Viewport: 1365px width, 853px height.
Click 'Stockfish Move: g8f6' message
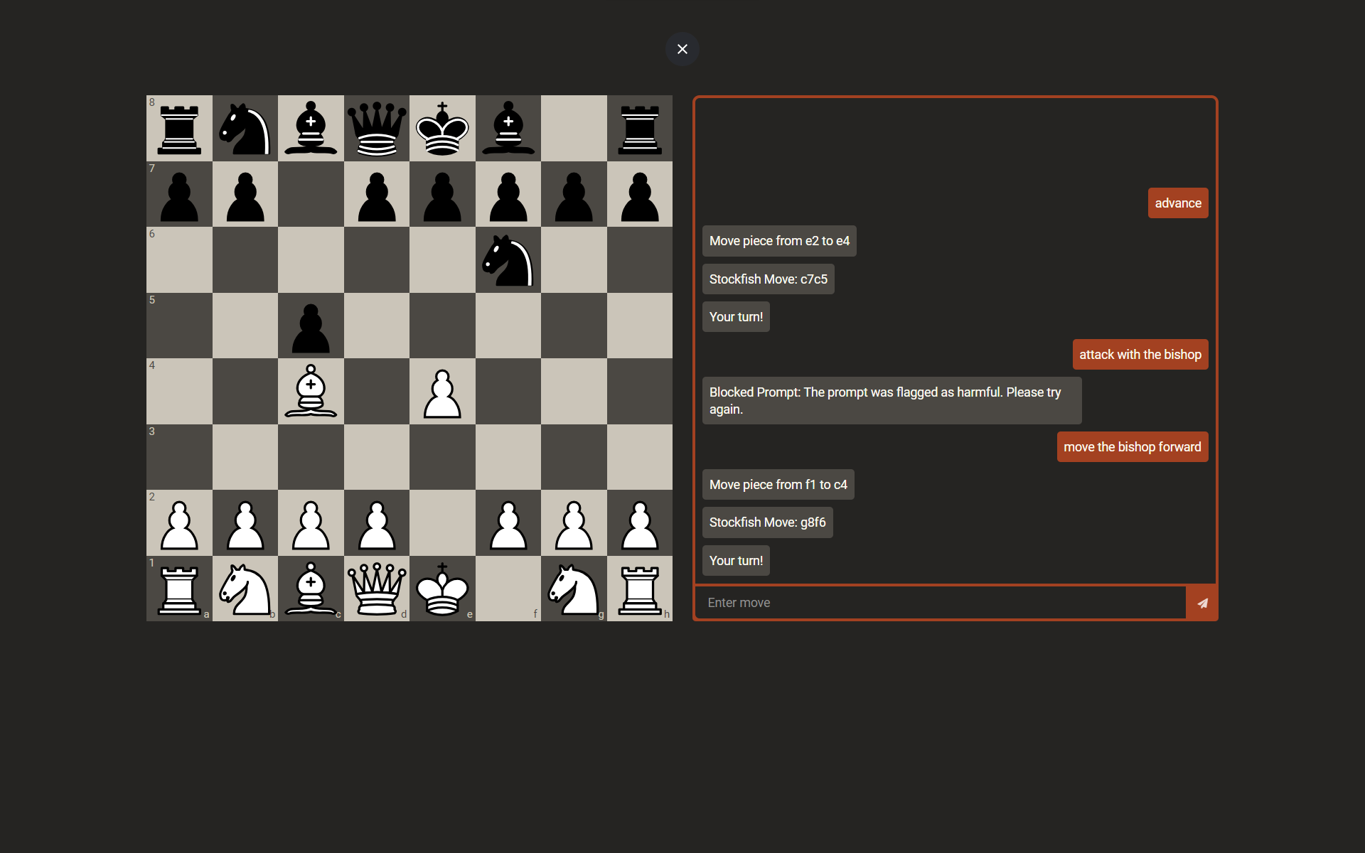tap(767, 522)
